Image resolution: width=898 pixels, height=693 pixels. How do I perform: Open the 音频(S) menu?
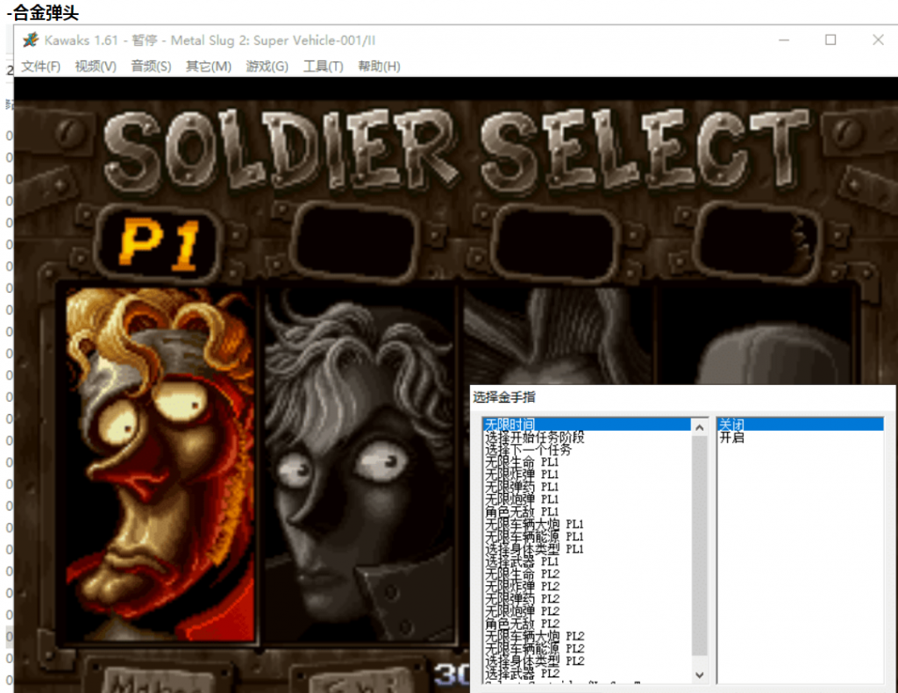click(151, 67)
